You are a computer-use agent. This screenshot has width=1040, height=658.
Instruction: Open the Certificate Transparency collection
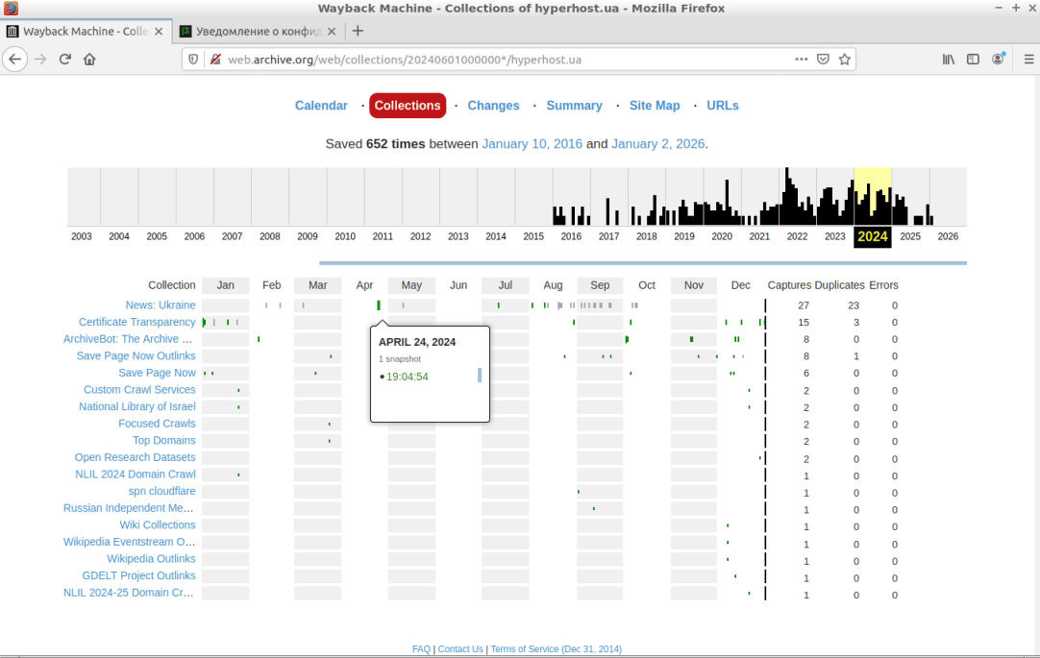(x=136, y=322)
